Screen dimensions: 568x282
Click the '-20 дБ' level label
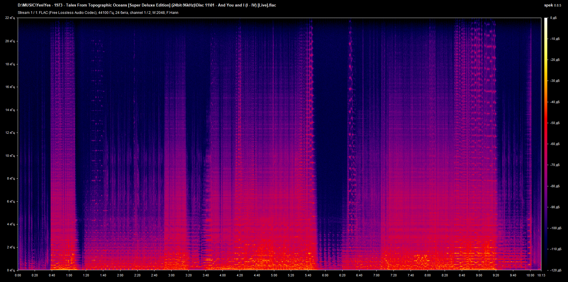click(555, 60)
